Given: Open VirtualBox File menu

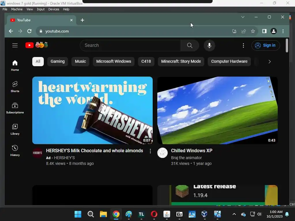Looking at the screenshot, I should pos(5,9).
